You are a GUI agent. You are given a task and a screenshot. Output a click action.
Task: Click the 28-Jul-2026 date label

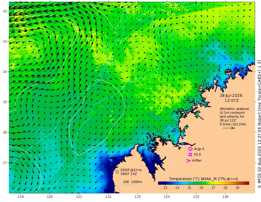(x=231, y=95)
